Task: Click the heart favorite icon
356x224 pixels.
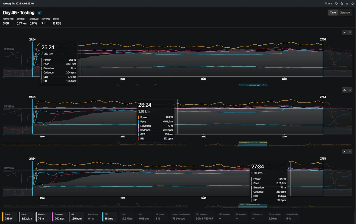Action: coord(336,4)
